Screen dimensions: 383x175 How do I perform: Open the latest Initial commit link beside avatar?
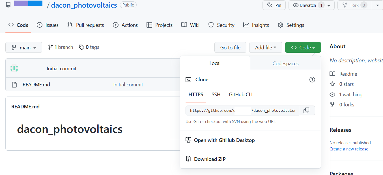click(x=62, y=69)
